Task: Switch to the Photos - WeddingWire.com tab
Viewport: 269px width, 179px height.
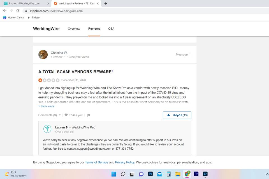Action: tap(24, 3)
